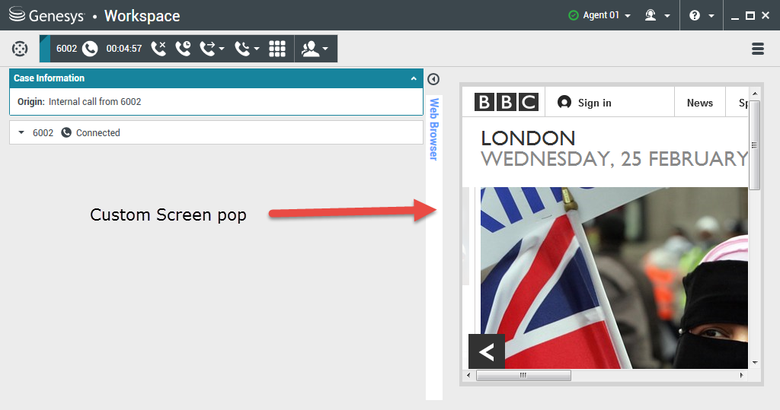Click the browser horizontal scrollbar thumb
Screen dimensions: 780x410
523,375
